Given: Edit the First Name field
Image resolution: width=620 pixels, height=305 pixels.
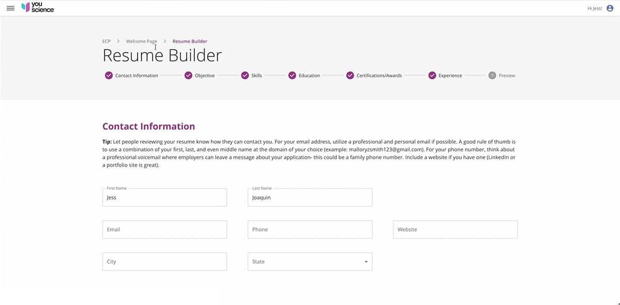Looking at the screenshot, I should pyautogui.click(x=164, y=197).
